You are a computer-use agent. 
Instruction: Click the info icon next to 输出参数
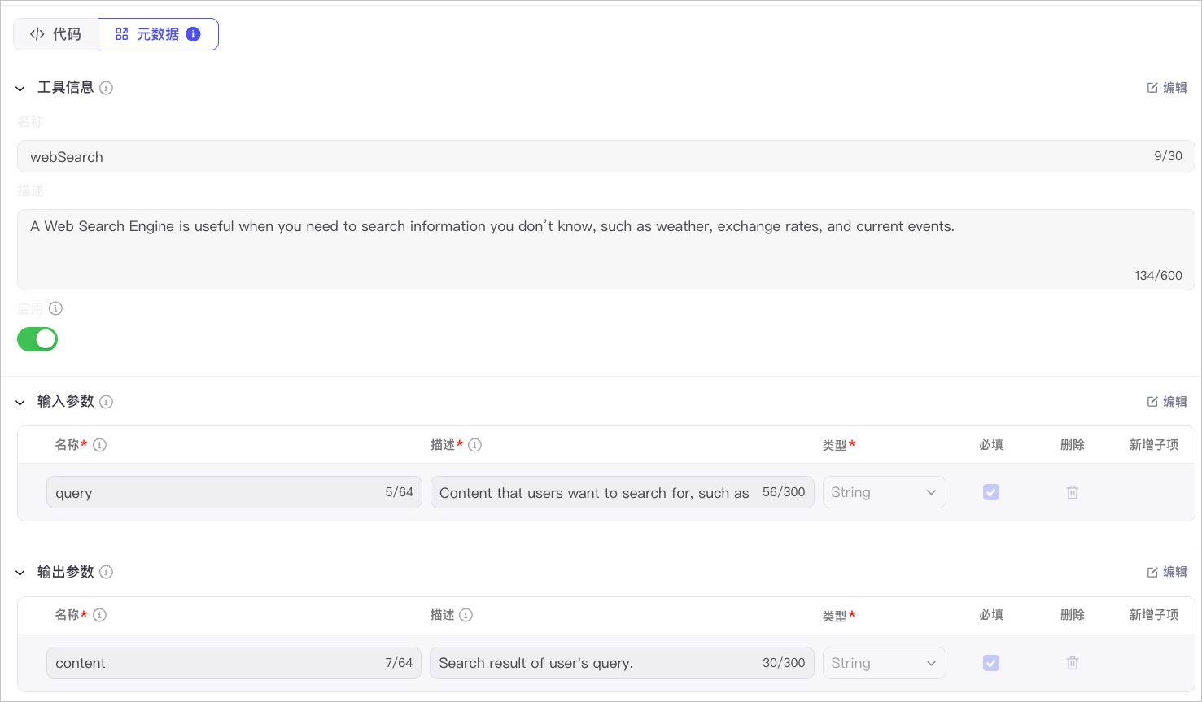(106, 572)
